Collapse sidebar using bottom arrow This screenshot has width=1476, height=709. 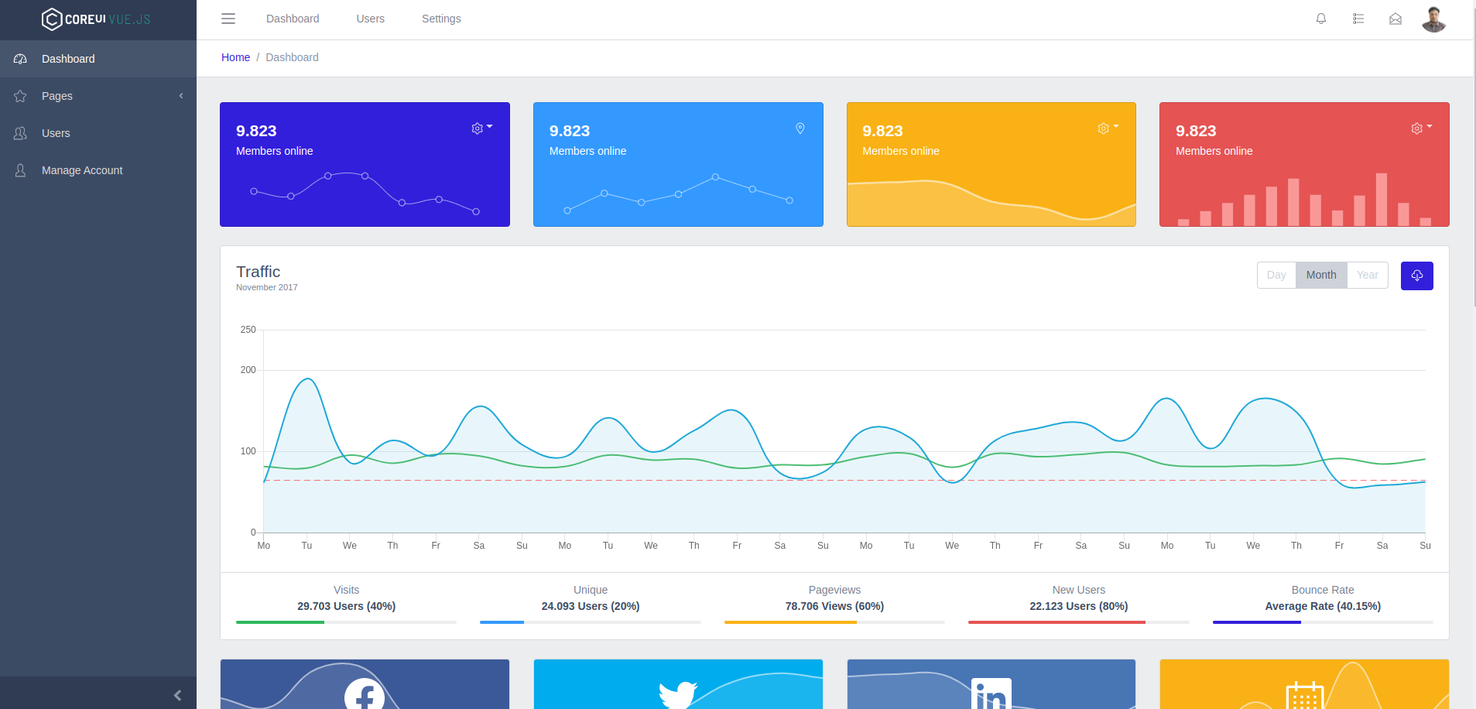[x=177, y=695]
